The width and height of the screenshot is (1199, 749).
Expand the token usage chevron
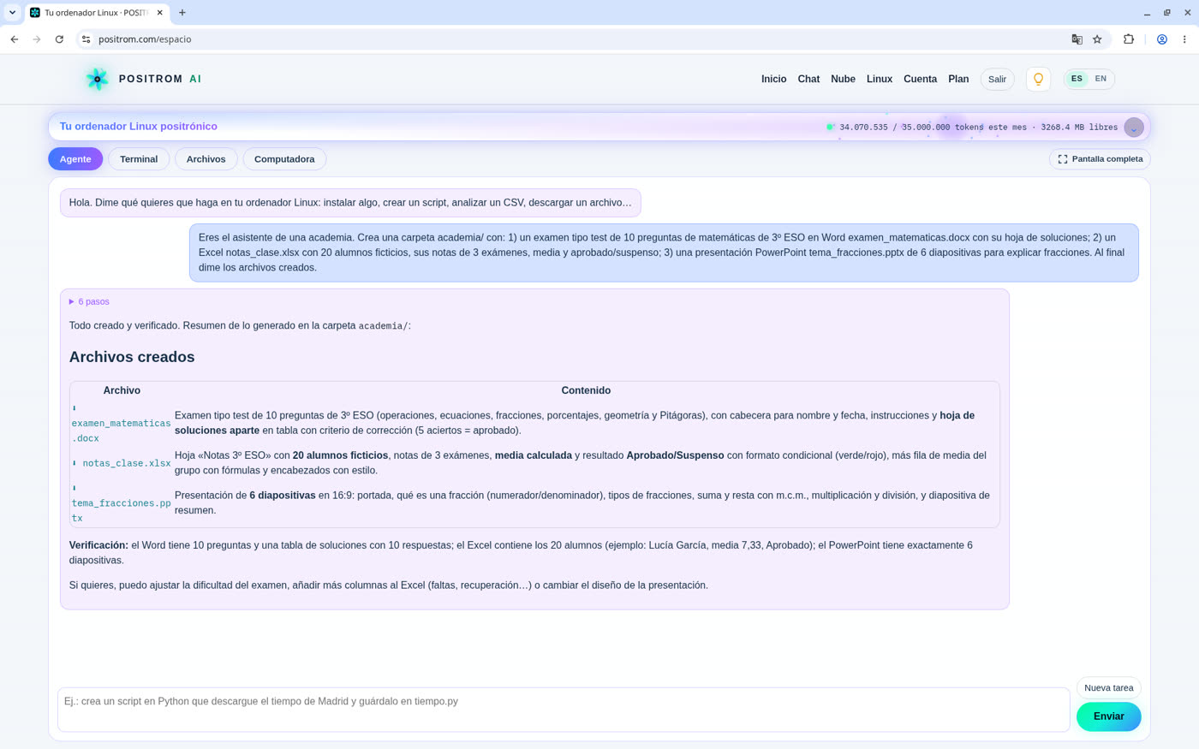coord(1134,128)
